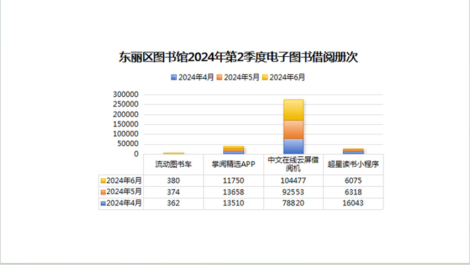Click the table cell showing 16043
Image resolution: width=470 pixels, height=265 pixels.
353,203
